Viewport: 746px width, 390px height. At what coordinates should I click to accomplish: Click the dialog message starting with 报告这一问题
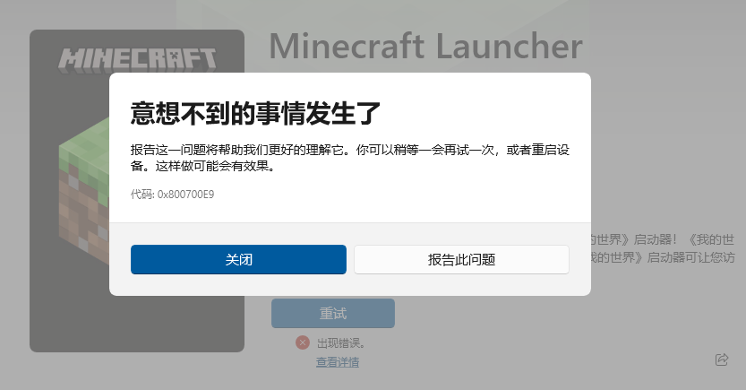[349, 158]
